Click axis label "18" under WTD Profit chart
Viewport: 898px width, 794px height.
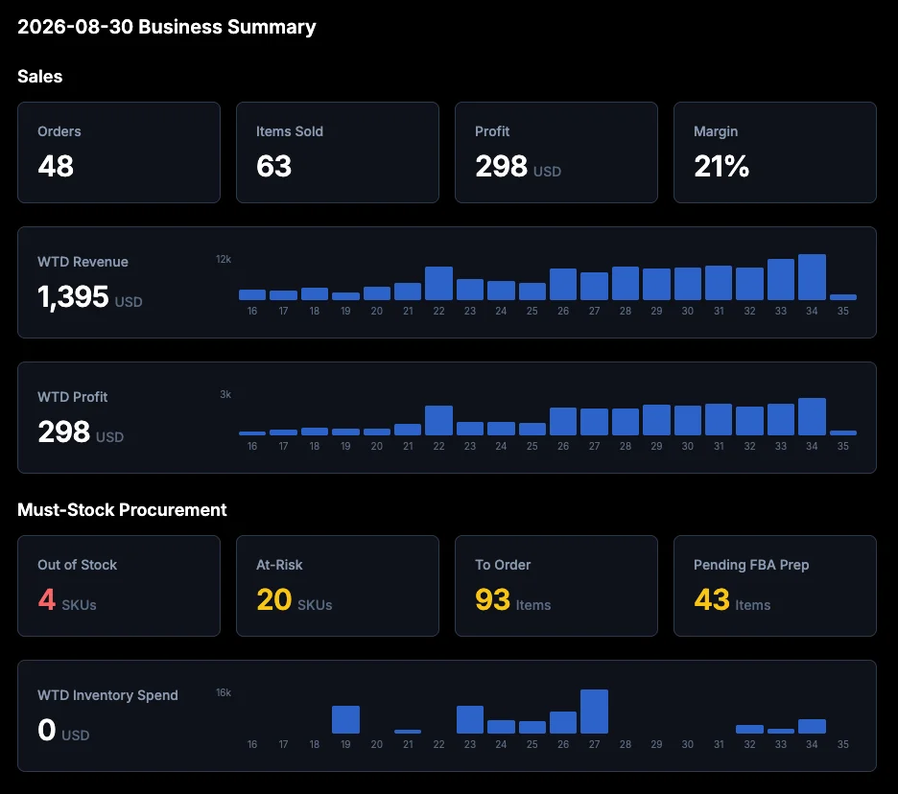coord(315,446)
